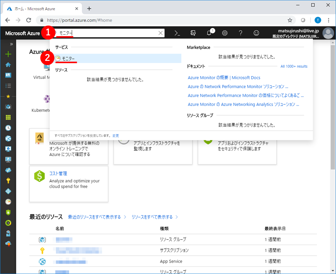Bookmark this page with star icon
The width and height of the screenshot is (336, 274).
(290, 20)
